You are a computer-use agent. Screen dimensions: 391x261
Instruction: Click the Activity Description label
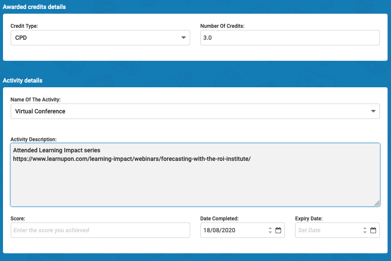(33, 139)
